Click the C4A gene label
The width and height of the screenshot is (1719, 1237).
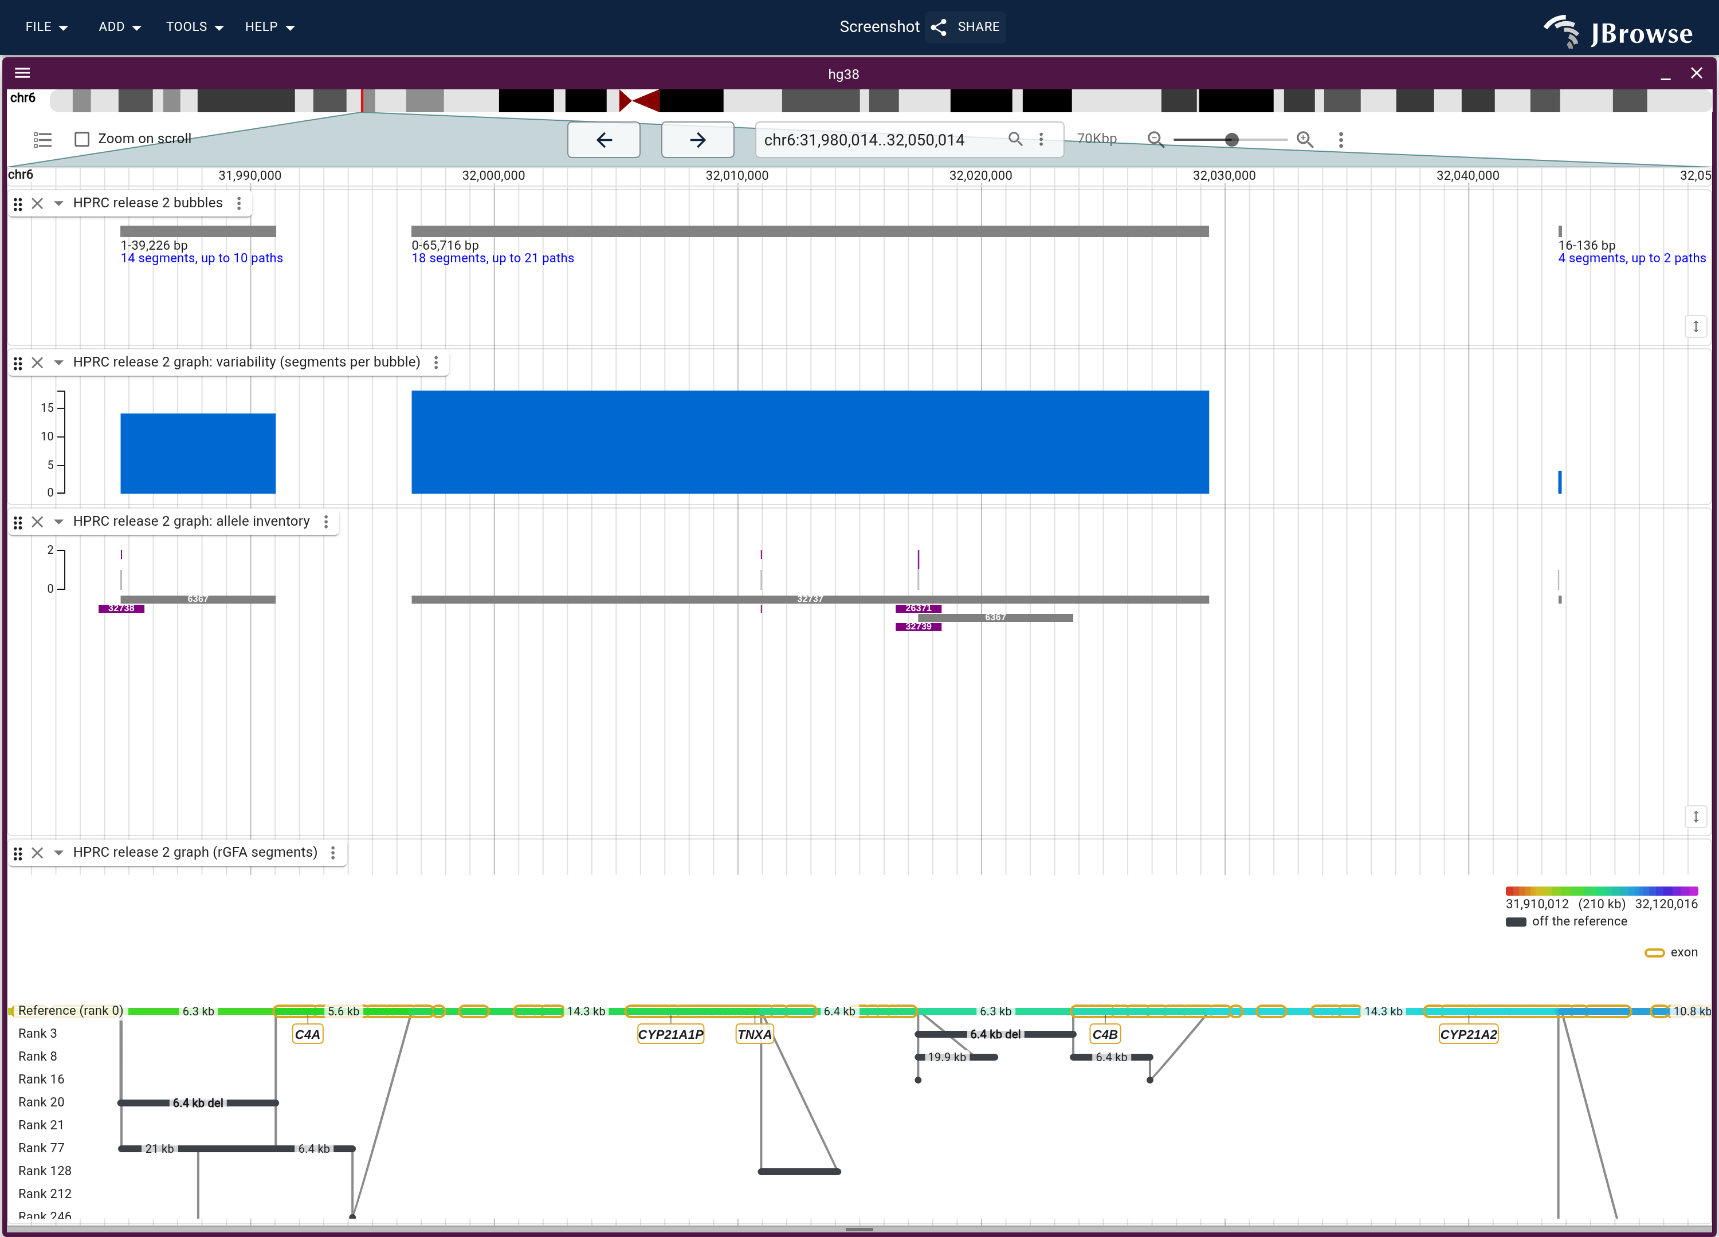pos(308,1034)
